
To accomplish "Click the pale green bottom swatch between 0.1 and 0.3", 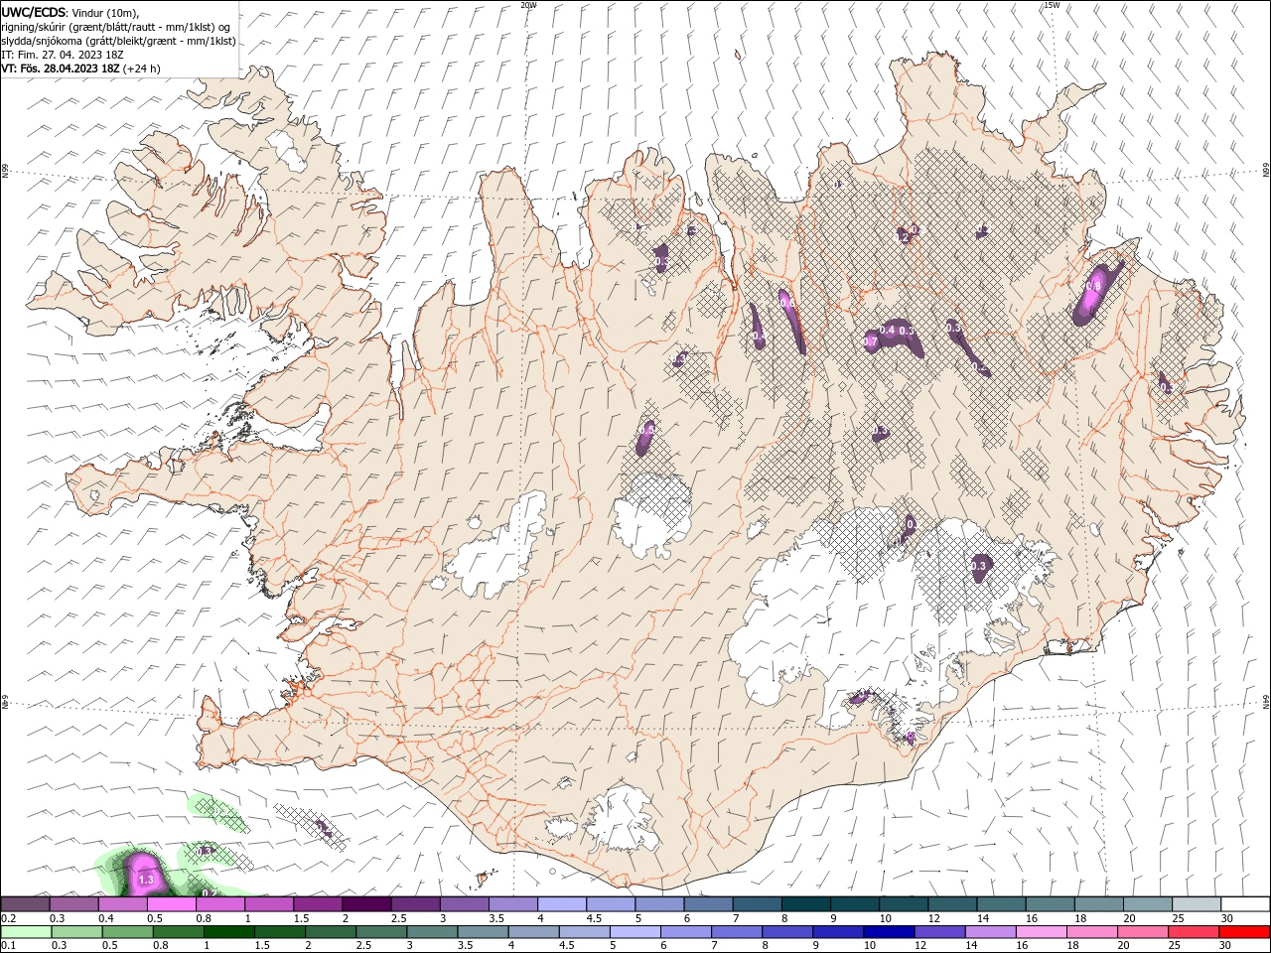I will coord(26,932).
